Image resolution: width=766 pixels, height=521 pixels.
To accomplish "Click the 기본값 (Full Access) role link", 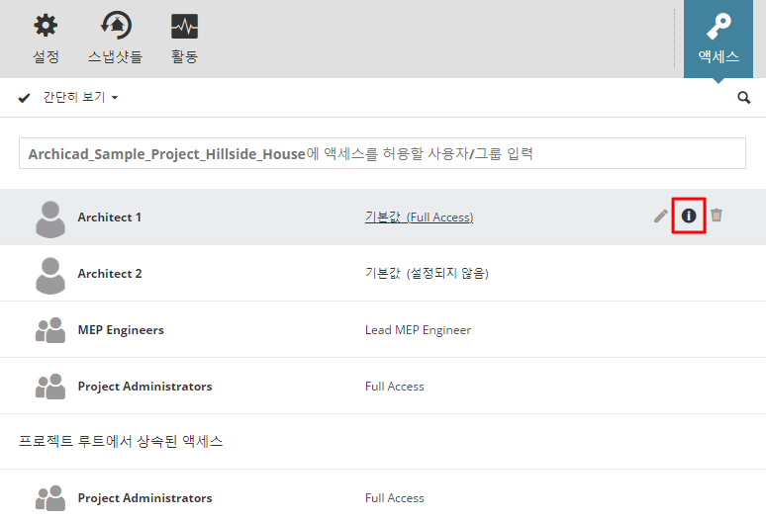I will point(419,217).
